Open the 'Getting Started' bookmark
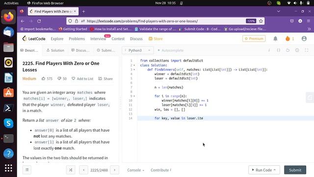314x177 pixels. click(73, 29)
